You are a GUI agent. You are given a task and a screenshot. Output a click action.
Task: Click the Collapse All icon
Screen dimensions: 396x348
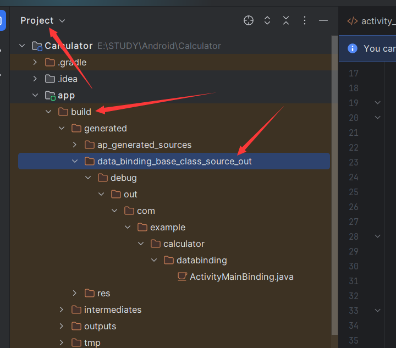pos(286,20)
